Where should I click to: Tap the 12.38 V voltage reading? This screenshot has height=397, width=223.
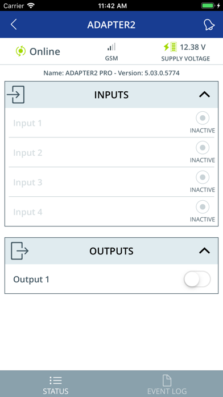pyautogui.click(x=193, y=47)
